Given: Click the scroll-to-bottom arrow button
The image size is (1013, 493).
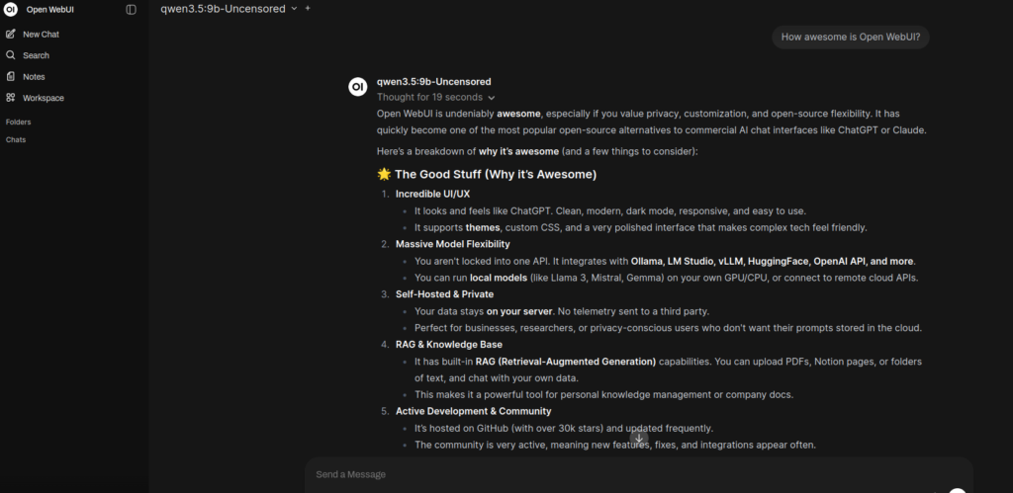Looking at the screenshot, I should coord(639,439).
